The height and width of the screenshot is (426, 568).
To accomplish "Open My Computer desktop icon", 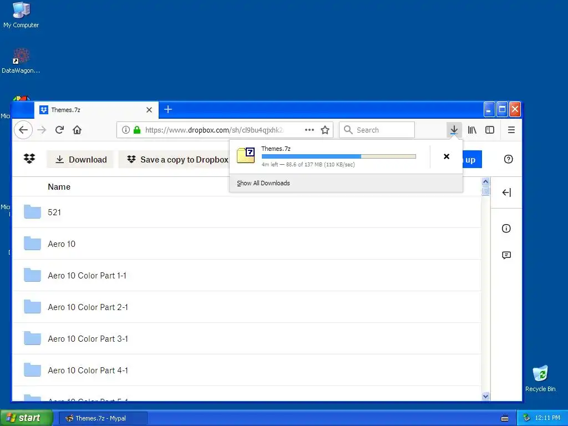I will point(21,15).
